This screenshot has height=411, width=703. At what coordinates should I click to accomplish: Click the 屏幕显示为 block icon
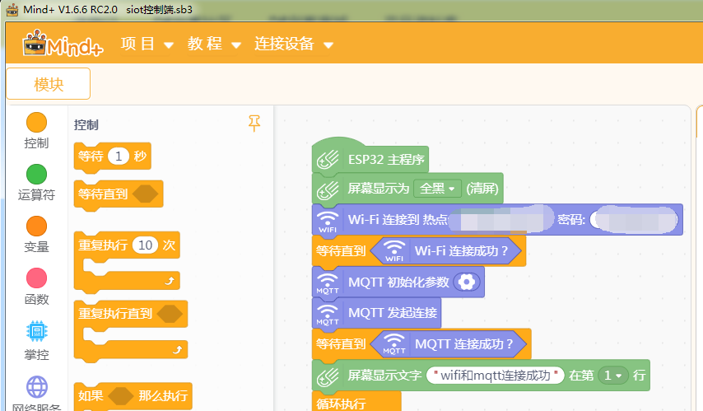[x=328, y=189]
